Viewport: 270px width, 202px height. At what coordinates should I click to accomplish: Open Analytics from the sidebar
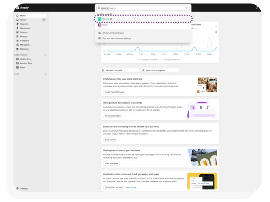coord(24,41)
